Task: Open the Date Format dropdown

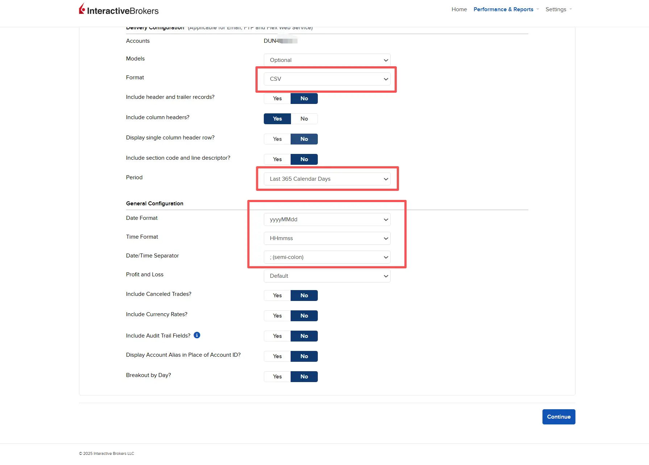Action: tap(327, 219)
